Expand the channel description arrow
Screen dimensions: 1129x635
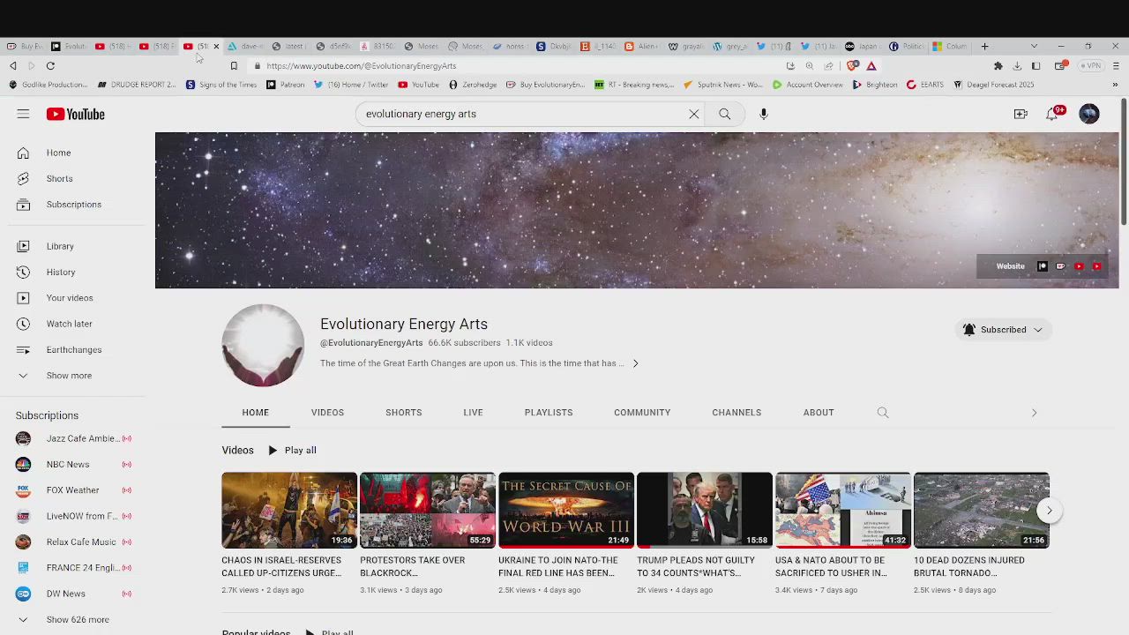click(635, 363)
